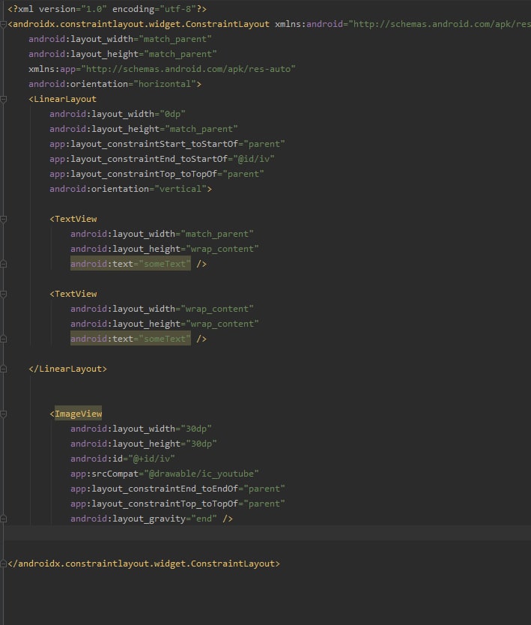Click android:layout_width="30dp" attribute
This screenshot has width=531, height=625.
(141, 429)
